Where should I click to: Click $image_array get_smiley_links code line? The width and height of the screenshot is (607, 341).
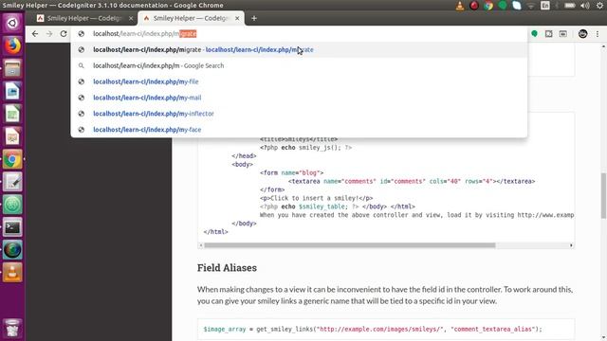(x=373, y=329)
